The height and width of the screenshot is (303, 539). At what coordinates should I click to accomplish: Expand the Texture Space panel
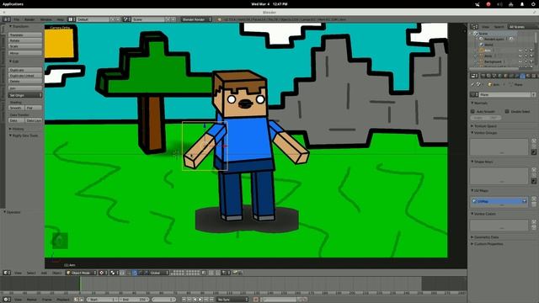point(485,126)
